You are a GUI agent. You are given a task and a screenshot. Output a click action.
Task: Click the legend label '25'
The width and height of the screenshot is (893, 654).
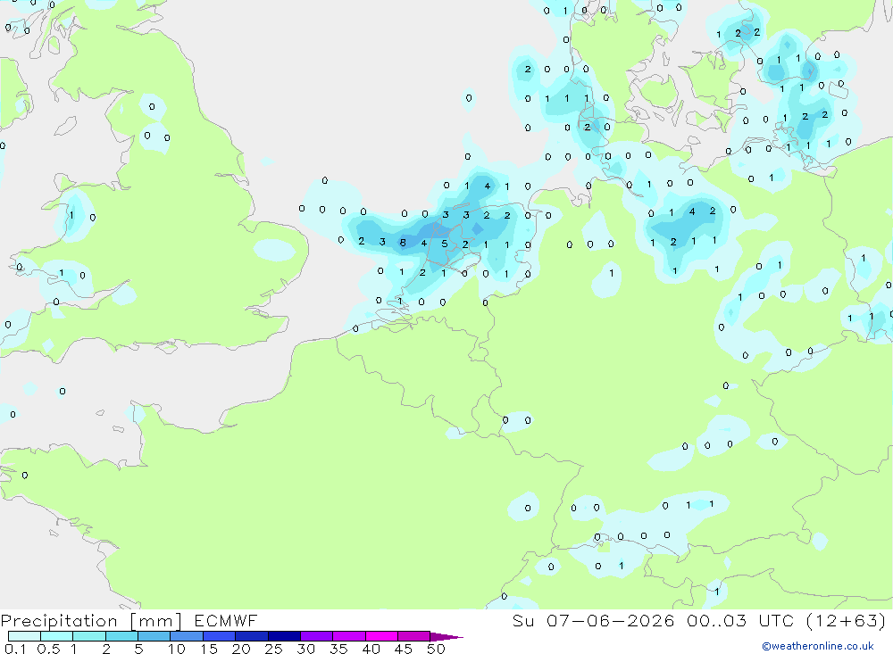pos(273,649)
